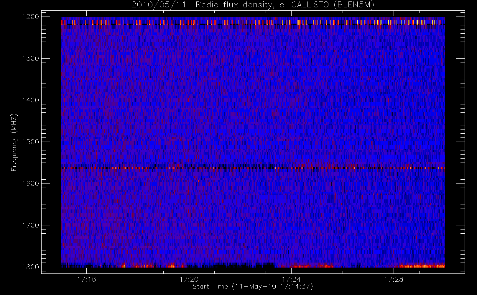Select the 1500 frequency tick label
The height and width of the screenshot is (295, 477).
[31, 142]
